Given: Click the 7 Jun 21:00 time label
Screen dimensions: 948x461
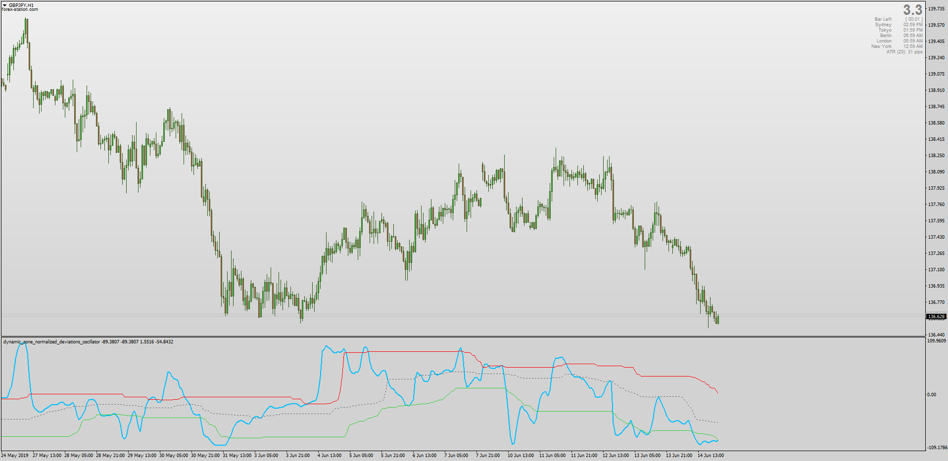Looking at the screenshot, I should tap(488, 456).
